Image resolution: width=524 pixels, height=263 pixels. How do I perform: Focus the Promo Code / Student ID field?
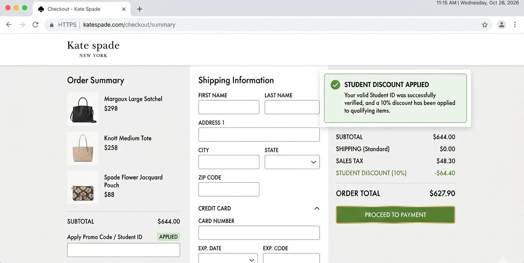(x=123, y=250)
